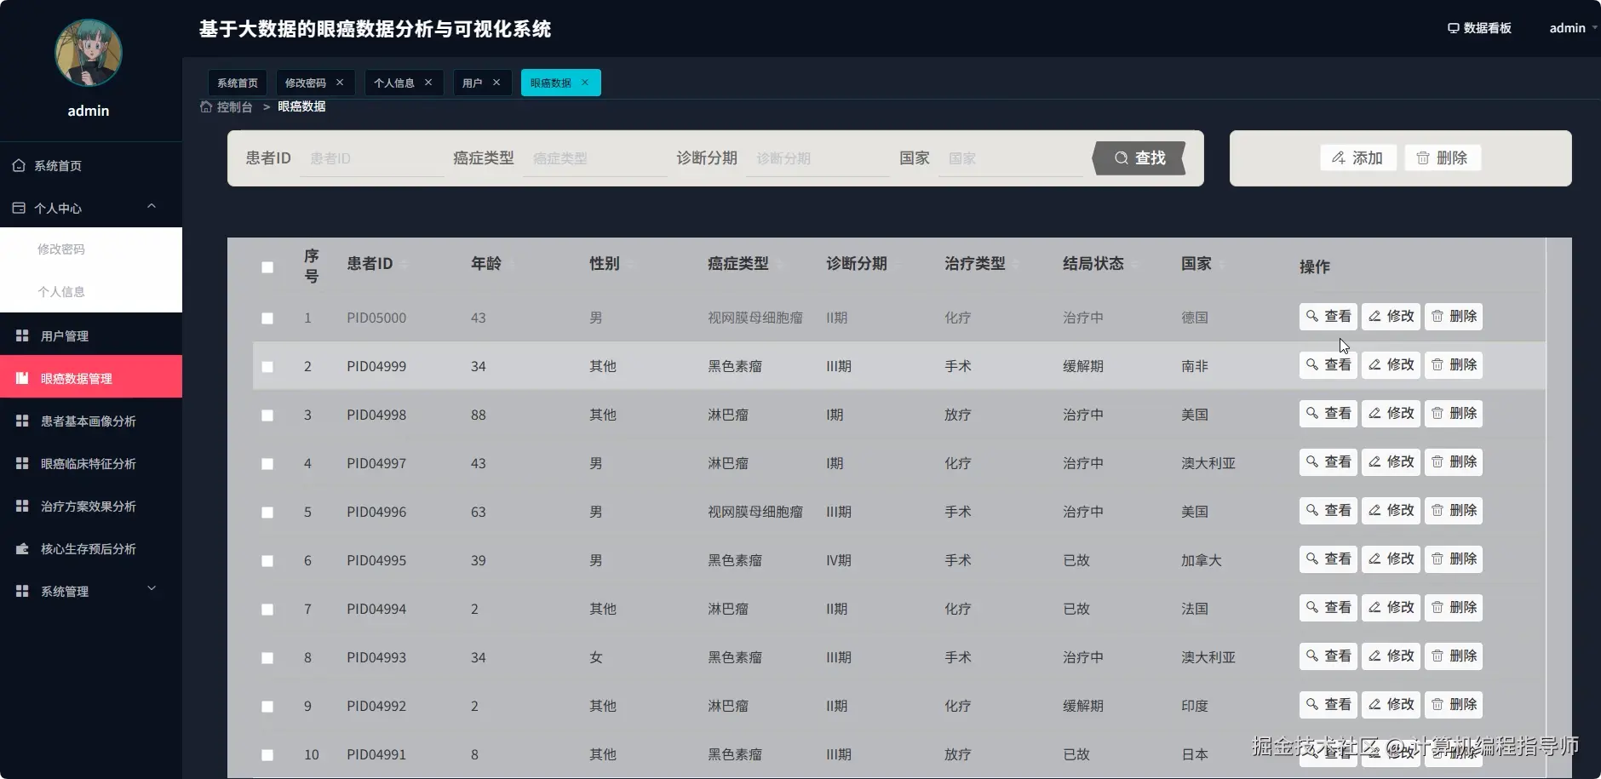Open the 数据看板 dashboard link
1601x779 pixels.
pyautogui.click(x=1480, y=28)
